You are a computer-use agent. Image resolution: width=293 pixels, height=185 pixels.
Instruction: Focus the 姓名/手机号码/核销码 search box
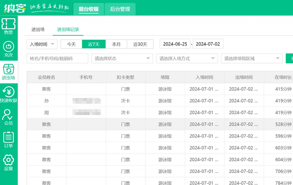(x=57, y=59)
